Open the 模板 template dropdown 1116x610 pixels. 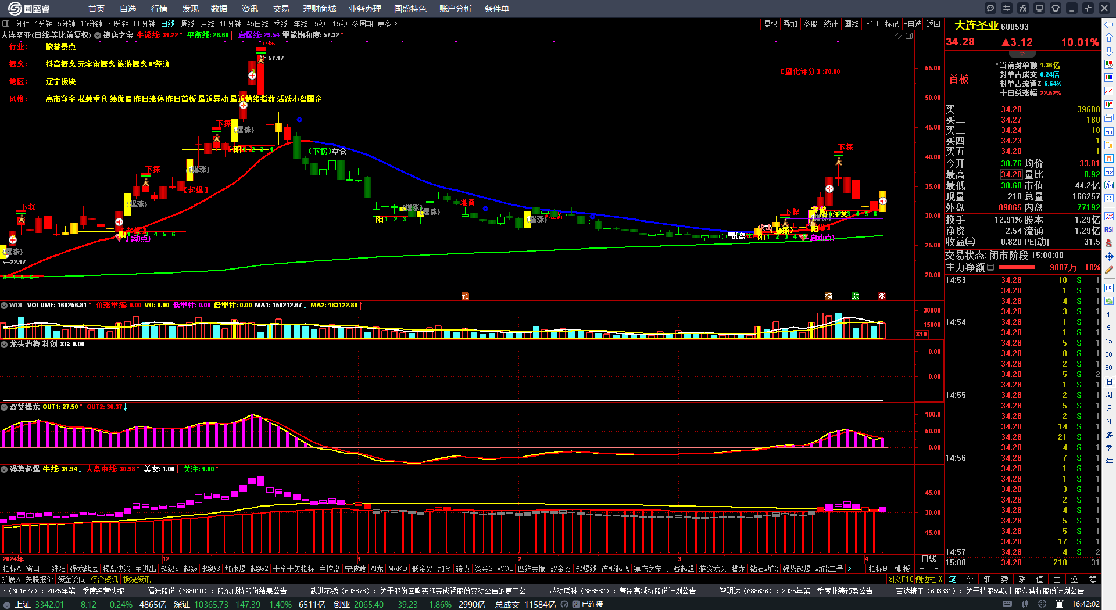(902, 569)
